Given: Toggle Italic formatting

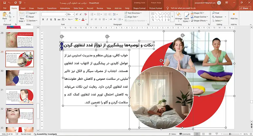Looking at the screenshot, I should click(47, 19).
